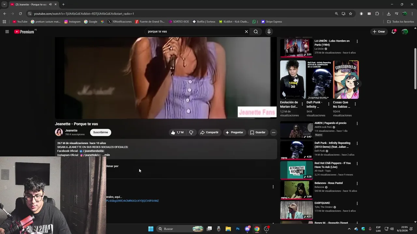Open Photoshop from the taskbar
Image resolution: width=417 pixels, height=234 pixels.
238,229
